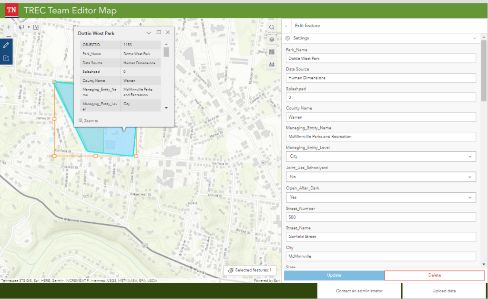Select the pencil edit tool
Screen dimensions: 488x299
[6, 45]
